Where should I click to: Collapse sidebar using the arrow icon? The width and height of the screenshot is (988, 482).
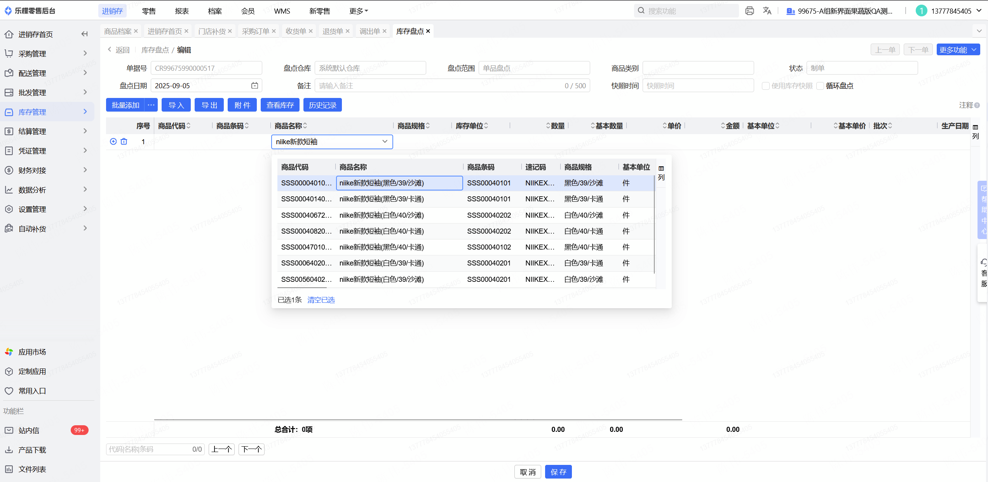pos(84,34)
